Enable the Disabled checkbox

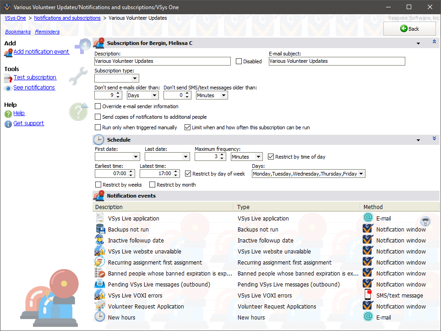tap(239, 61)
